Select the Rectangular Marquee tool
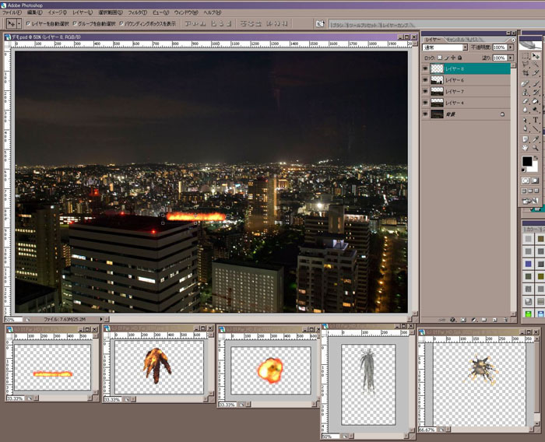 (x=526, y=57)
